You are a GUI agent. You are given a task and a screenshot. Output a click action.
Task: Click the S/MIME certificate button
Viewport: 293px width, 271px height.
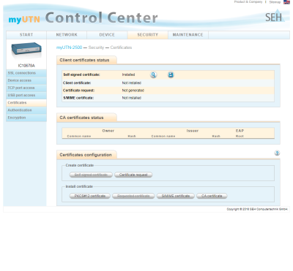pyautogui.click(x=176, y=196)
